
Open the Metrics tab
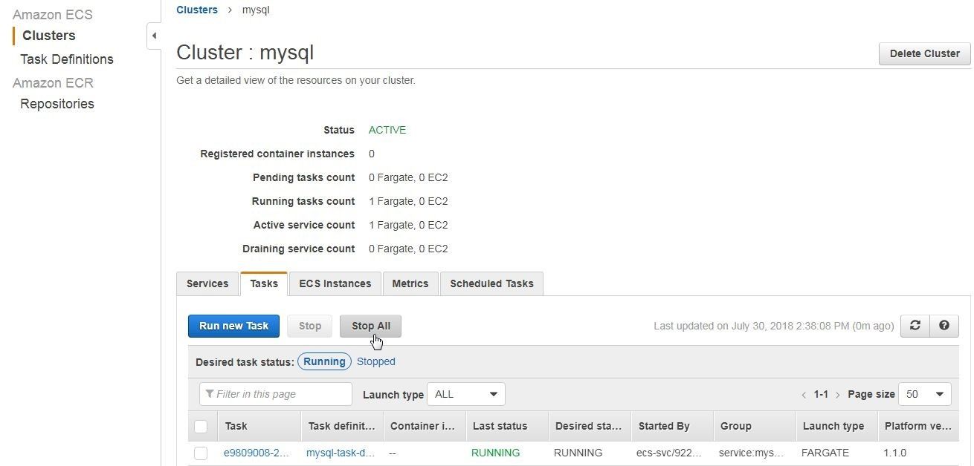coord(410,283)
